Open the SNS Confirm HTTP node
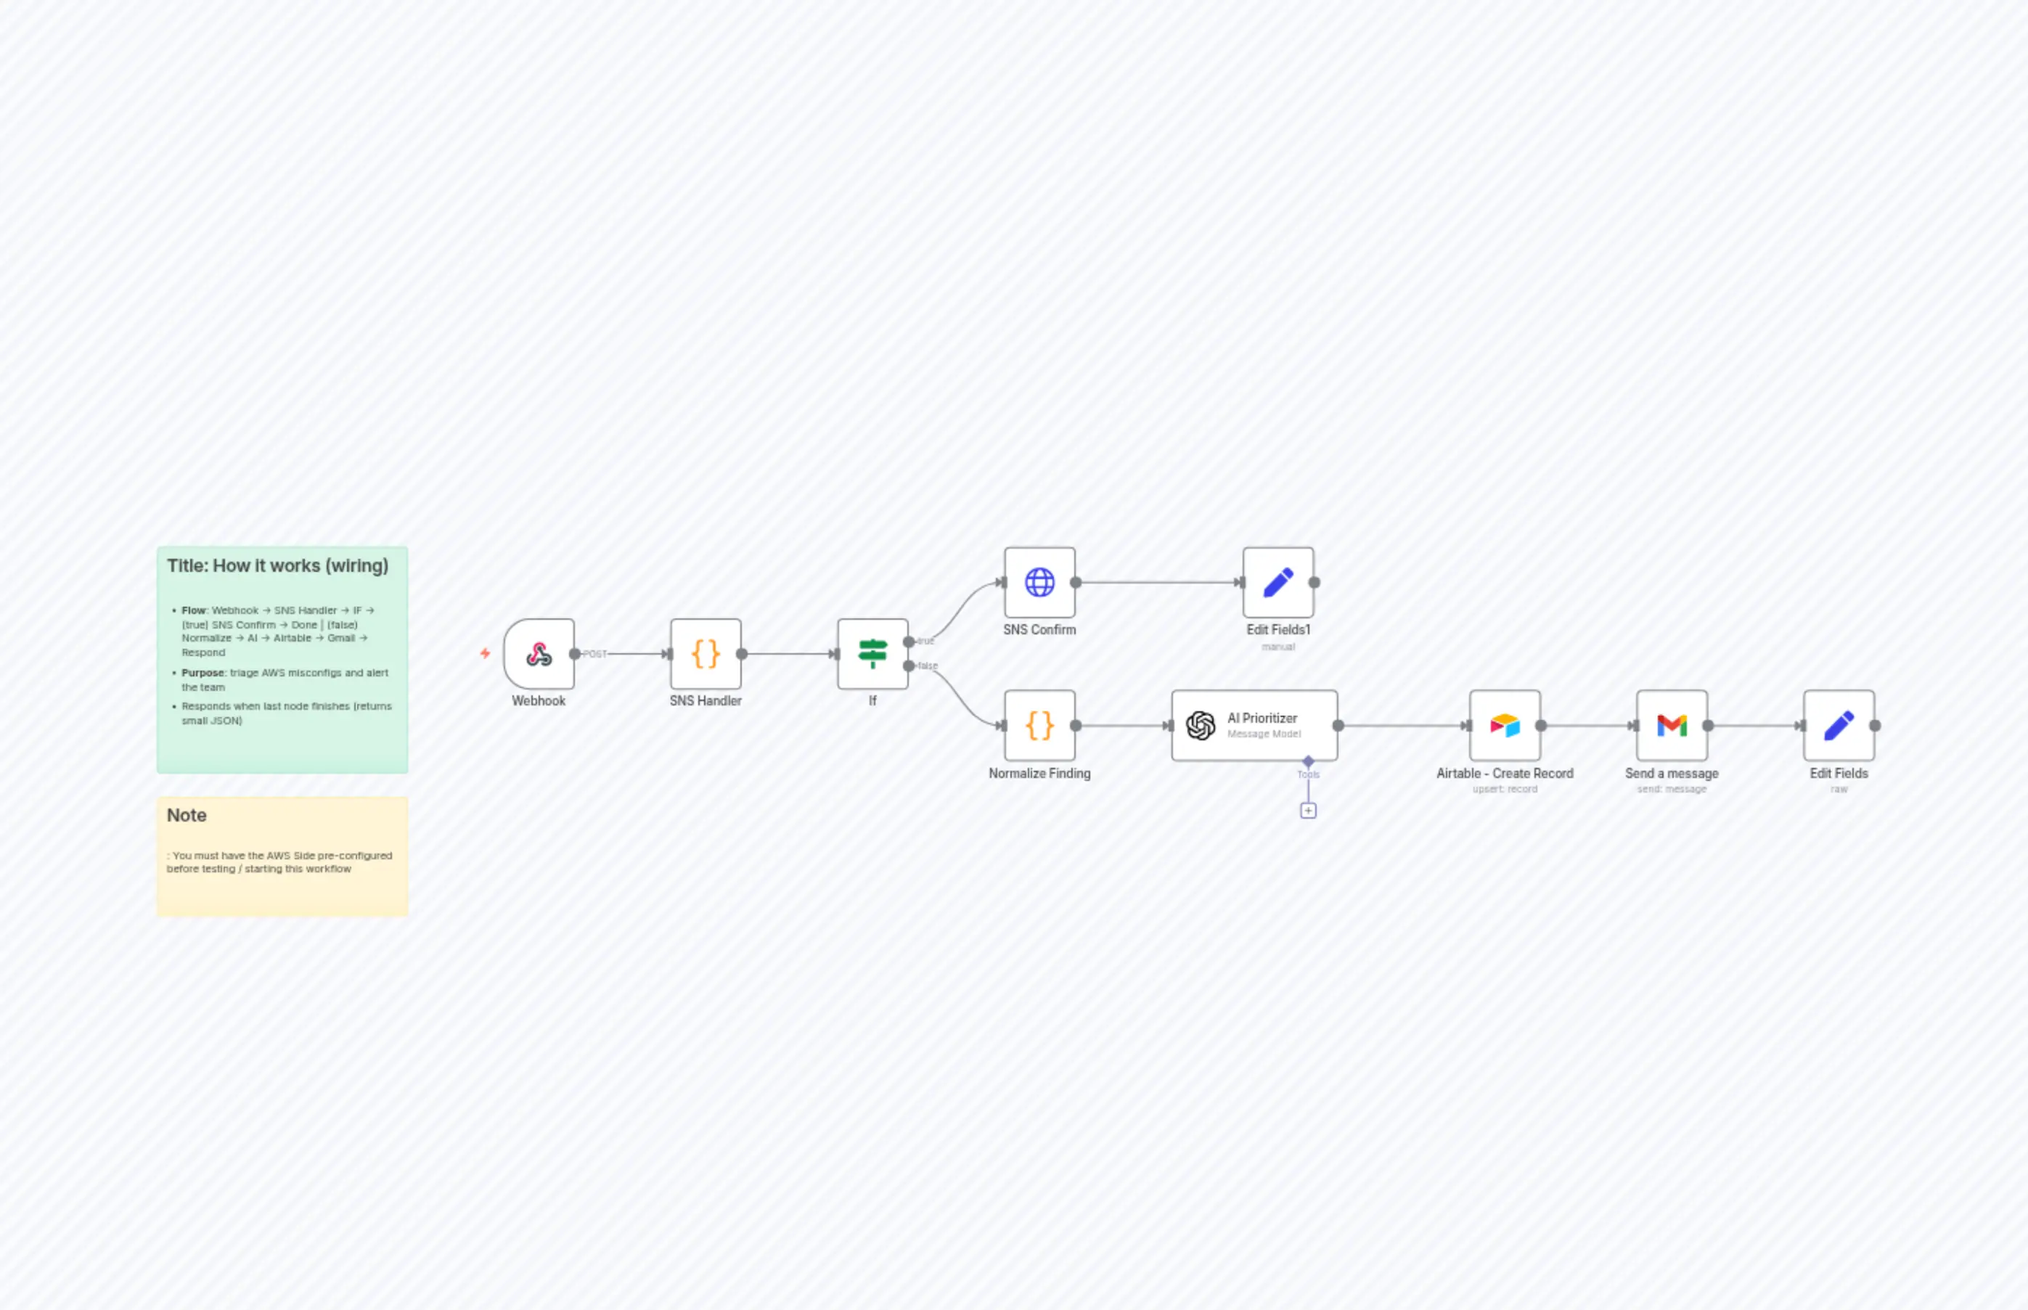 (x=1039, y=583)
